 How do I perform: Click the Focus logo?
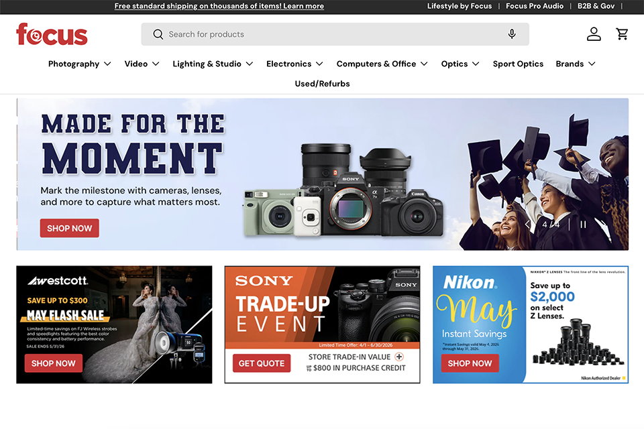52,34
